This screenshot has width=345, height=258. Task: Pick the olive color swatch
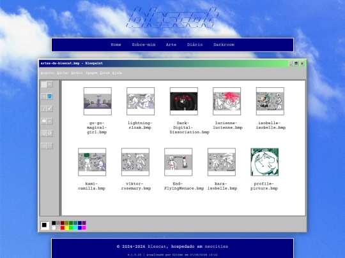click(x=66, y=223)
